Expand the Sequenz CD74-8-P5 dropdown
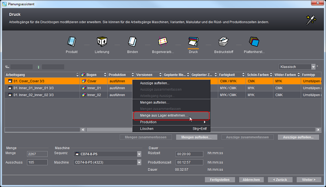This screenshot has height=187, width=326. pos(139,154)
